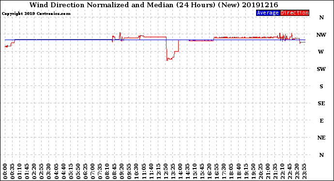
Task: Click the "05:50" time axis label
Action: click(78, 171)
